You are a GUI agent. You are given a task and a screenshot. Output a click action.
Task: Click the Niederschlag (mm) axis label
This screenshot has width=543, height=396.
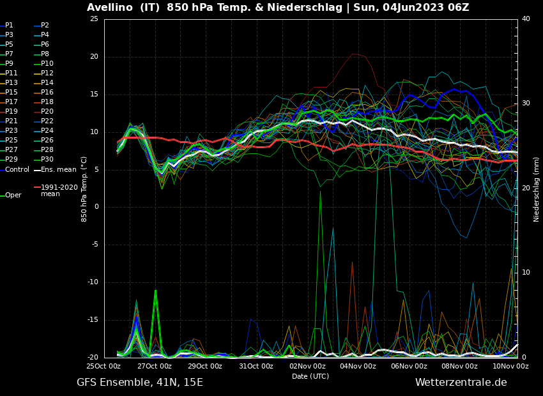click(x=537, y=189)
